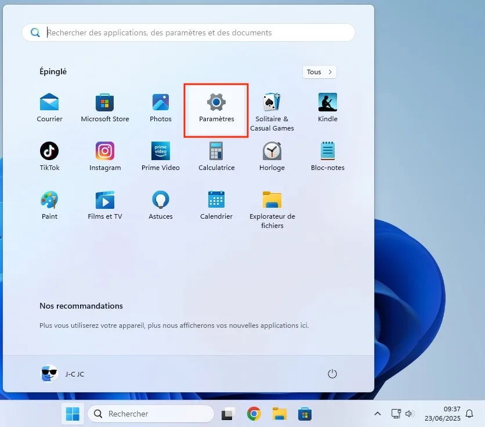The height and width of the screenshot is (427, 485).
Task: Open the Courrier mail app
Action: click(49, 108)
